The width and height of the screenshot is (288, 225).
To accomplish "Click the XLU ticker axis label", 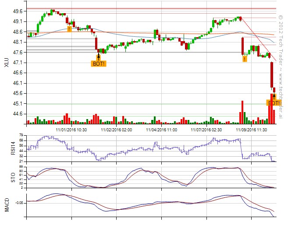I will pyautogui.click(x=6, y=63).
